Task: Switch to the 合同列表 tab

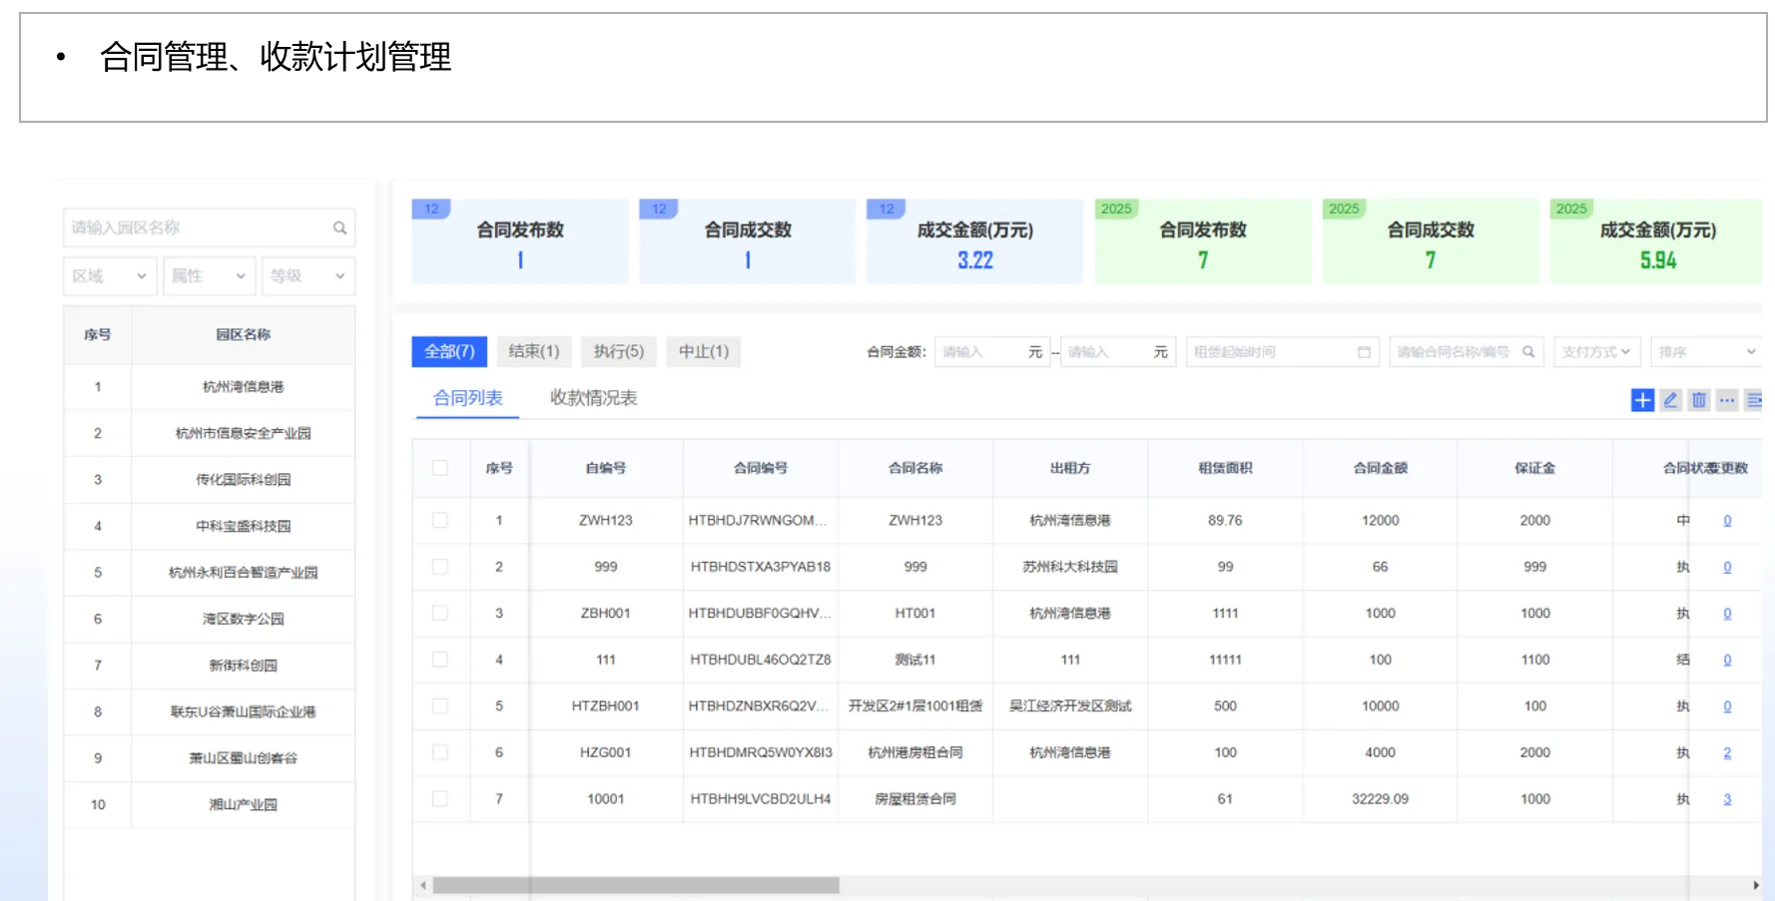Action: pyautogui.click(x=468, y=398)
